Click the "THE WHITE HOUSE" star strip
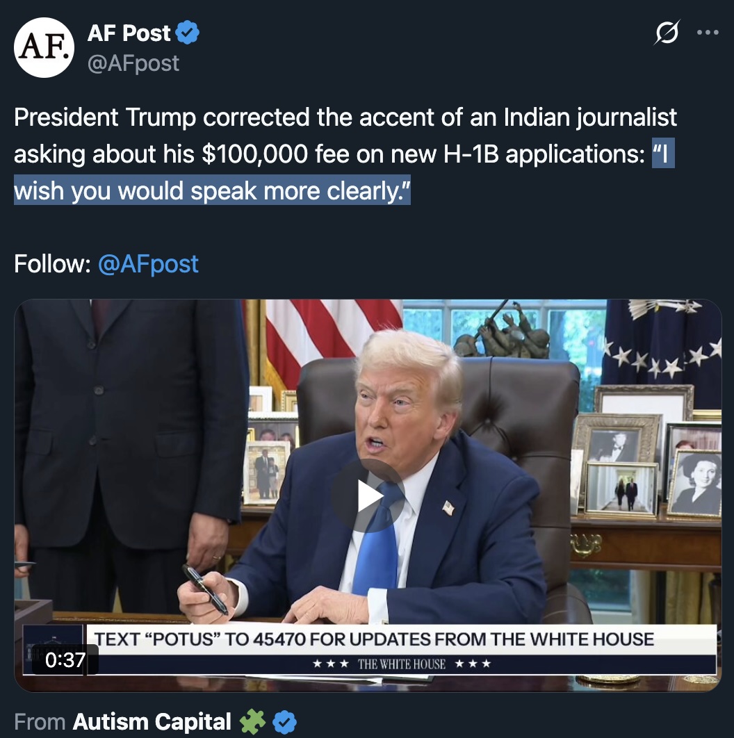This screenshot has width=734, height=738. click(402, 664)
